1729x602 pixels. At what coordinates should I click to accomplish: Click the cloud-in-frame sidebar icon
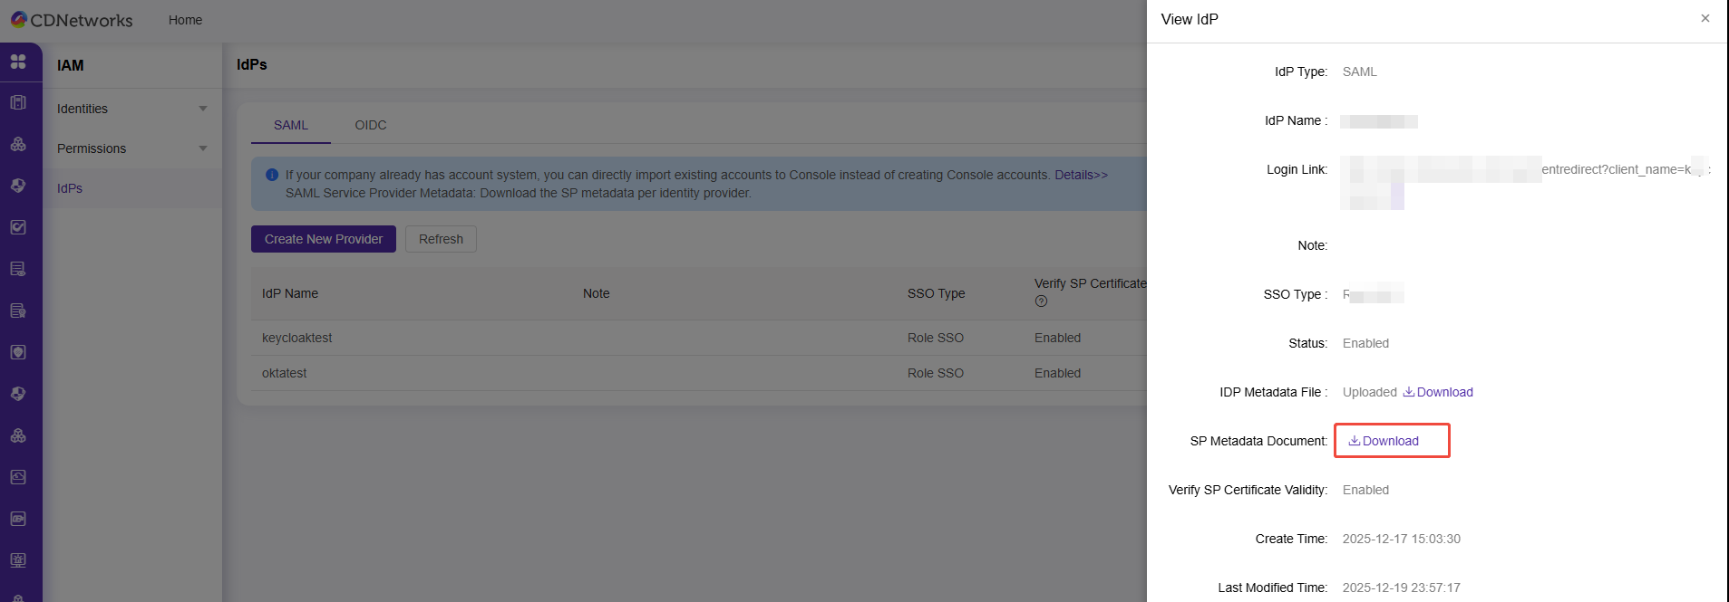click(18, 477)
